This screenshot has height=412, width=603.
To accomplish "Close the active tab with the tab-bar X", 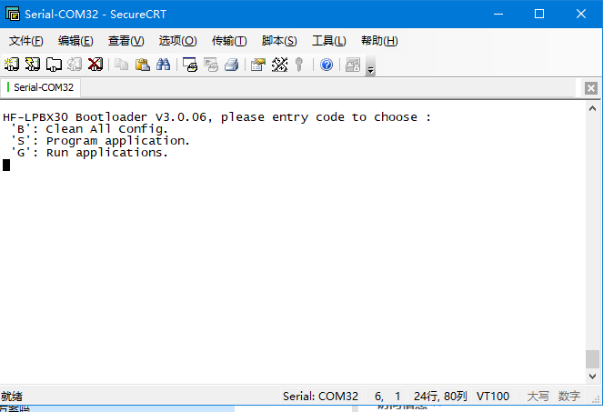I will (591, 88).
